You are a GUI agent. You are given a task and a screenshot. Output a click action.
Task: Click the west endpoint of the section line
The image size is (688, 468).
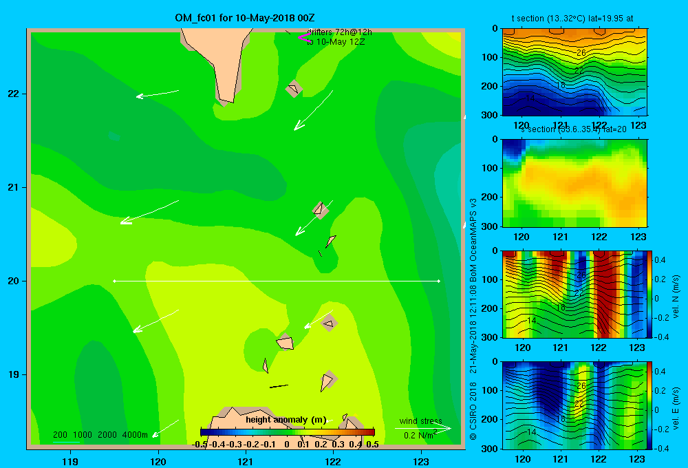click(x=114, y=281)
